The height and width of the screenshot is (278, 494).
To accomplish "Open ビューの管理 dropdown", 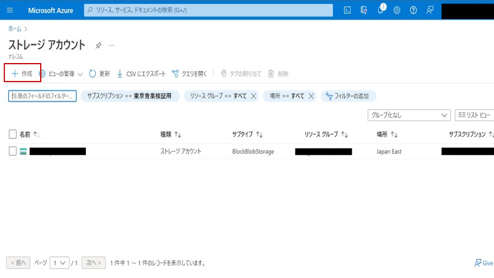I will pos(60,74).
